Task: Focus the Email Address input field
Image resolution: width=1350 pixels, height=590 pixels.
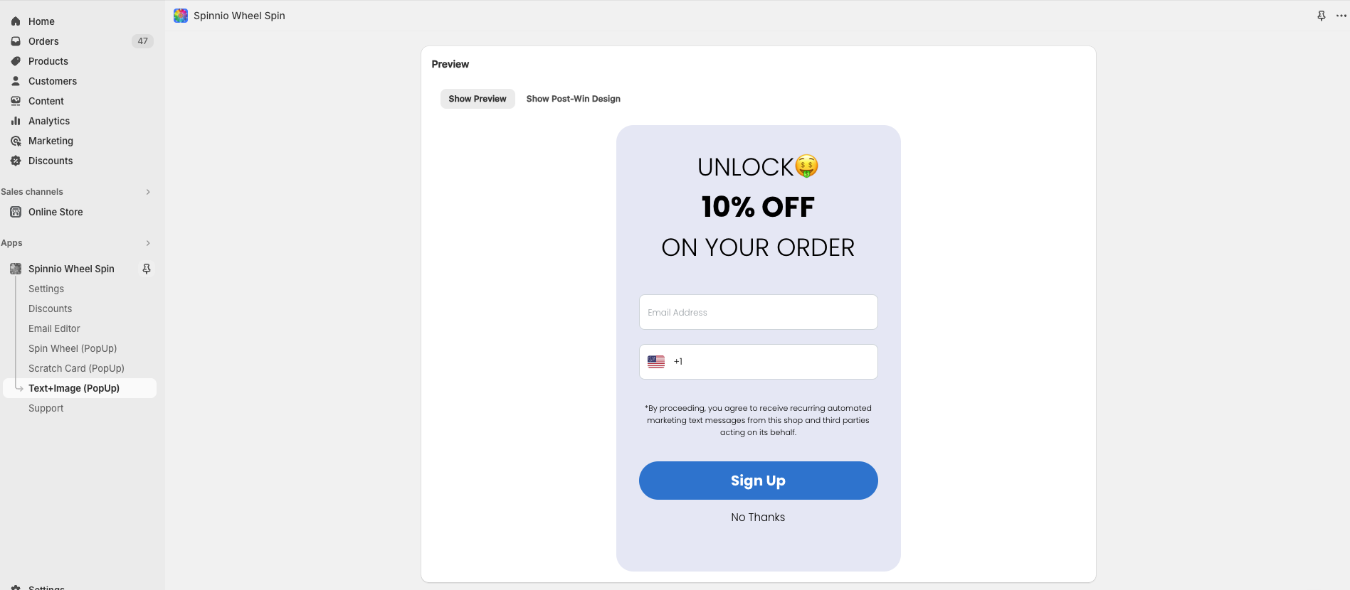Action: 759,312
